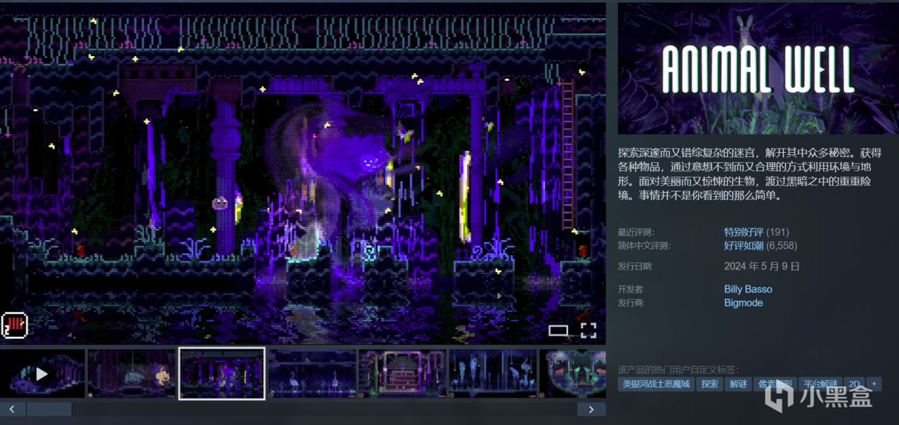
Task: Click the main screenshot preview image
Action: [303, 173]
